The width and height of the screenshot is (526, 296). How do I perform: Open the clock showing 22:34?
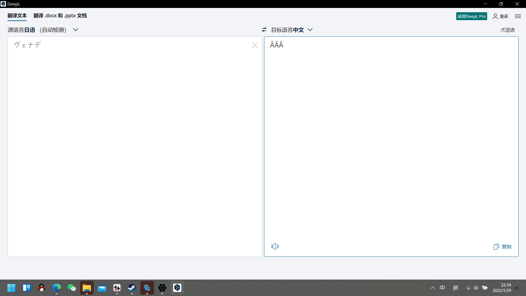click(x=502, y=288)
